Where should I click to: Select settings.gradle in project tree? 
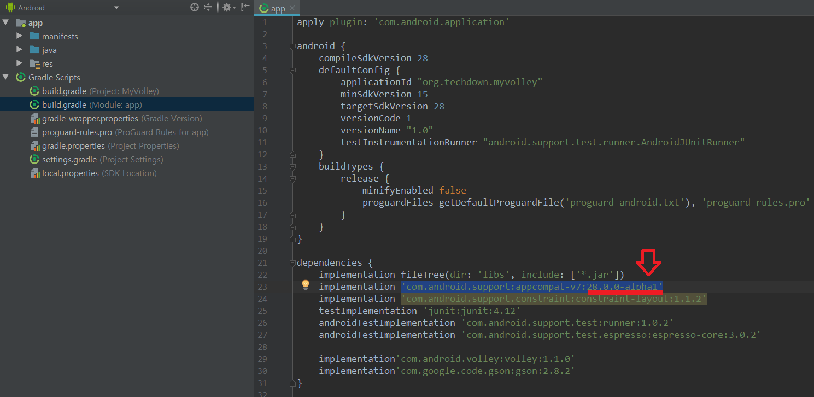coord(69,159)
